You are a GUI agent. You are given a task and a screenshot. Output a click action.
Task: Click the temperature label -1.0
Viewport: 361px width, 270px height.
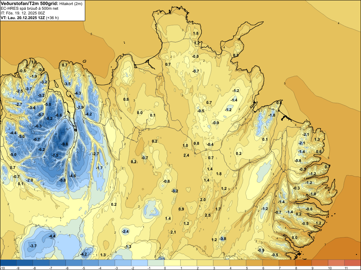(x=312, y=194)
